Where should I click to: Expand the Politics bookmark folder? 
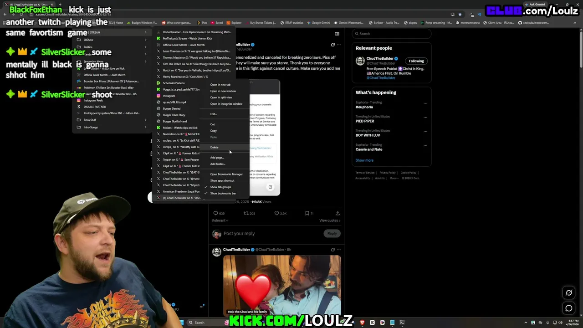[112, 47]
